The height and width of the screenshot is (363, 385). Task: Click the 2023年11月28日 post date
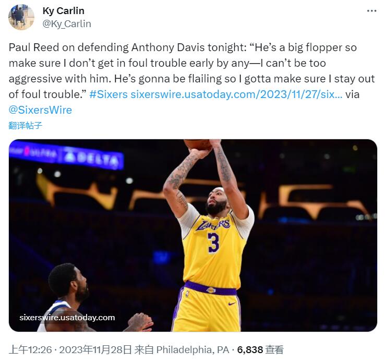coord(95,349)
